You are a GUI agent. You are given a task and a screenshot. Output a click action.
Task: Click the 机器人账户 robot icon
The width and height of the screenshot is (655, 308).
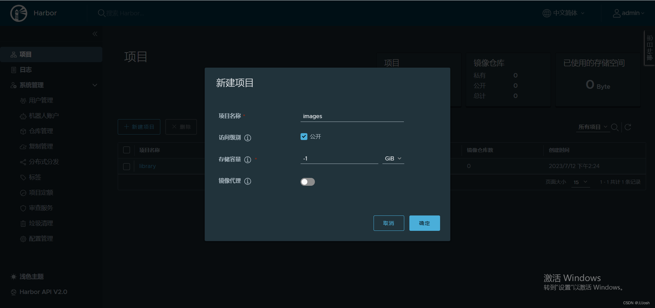(23, 116)
